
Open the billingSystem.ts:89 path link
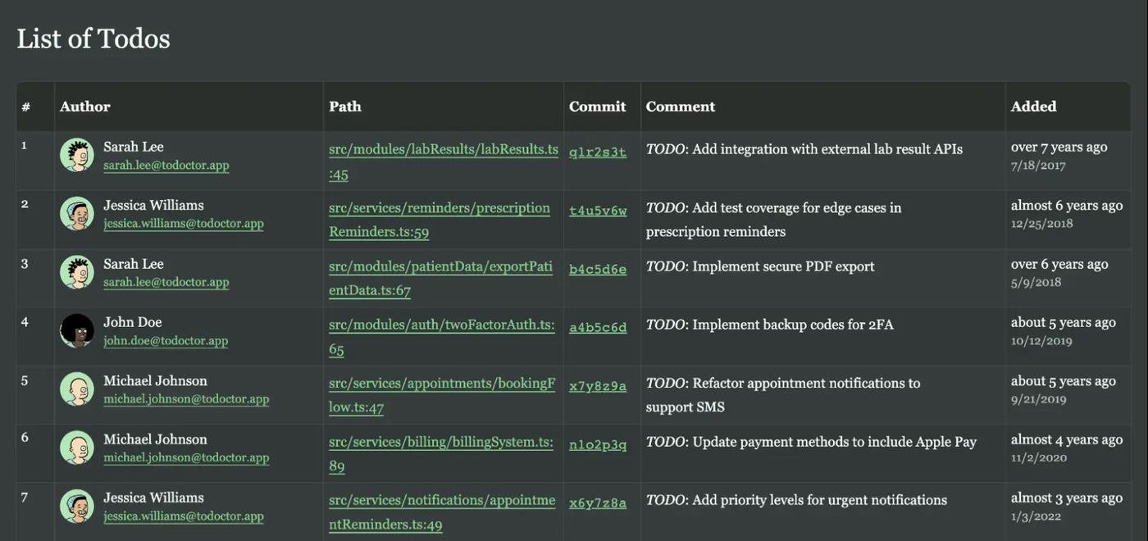click(440, 443)
